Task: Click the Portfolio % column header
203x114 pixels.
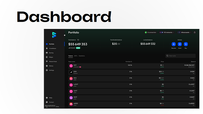Action: point(129,62)
